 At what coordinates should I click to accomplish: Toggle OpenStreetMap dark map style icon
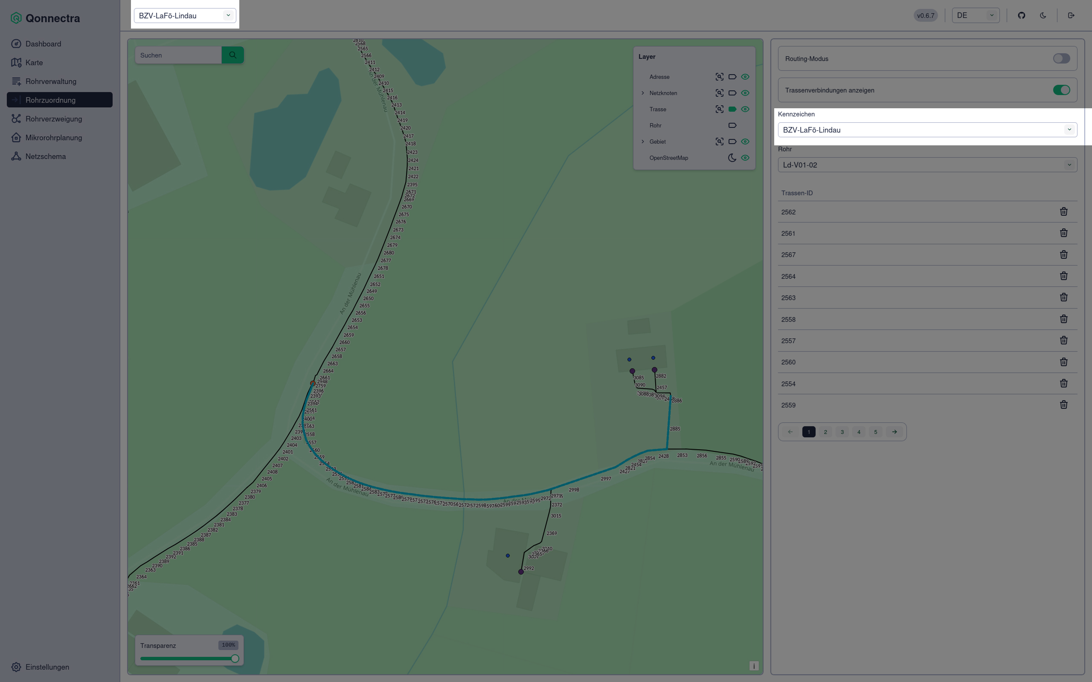(732, 158)
